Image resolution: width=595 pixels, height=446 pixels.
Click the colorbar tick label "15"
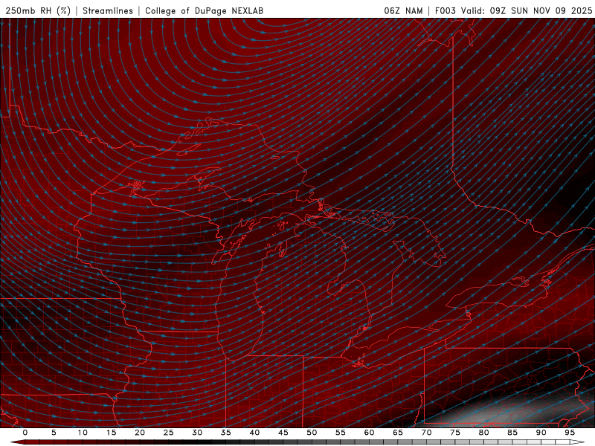(x=111, y=433)
